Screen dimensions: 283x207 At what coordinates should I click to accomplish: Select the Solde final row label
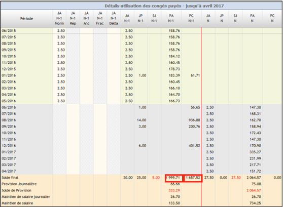tap(10, 178)
